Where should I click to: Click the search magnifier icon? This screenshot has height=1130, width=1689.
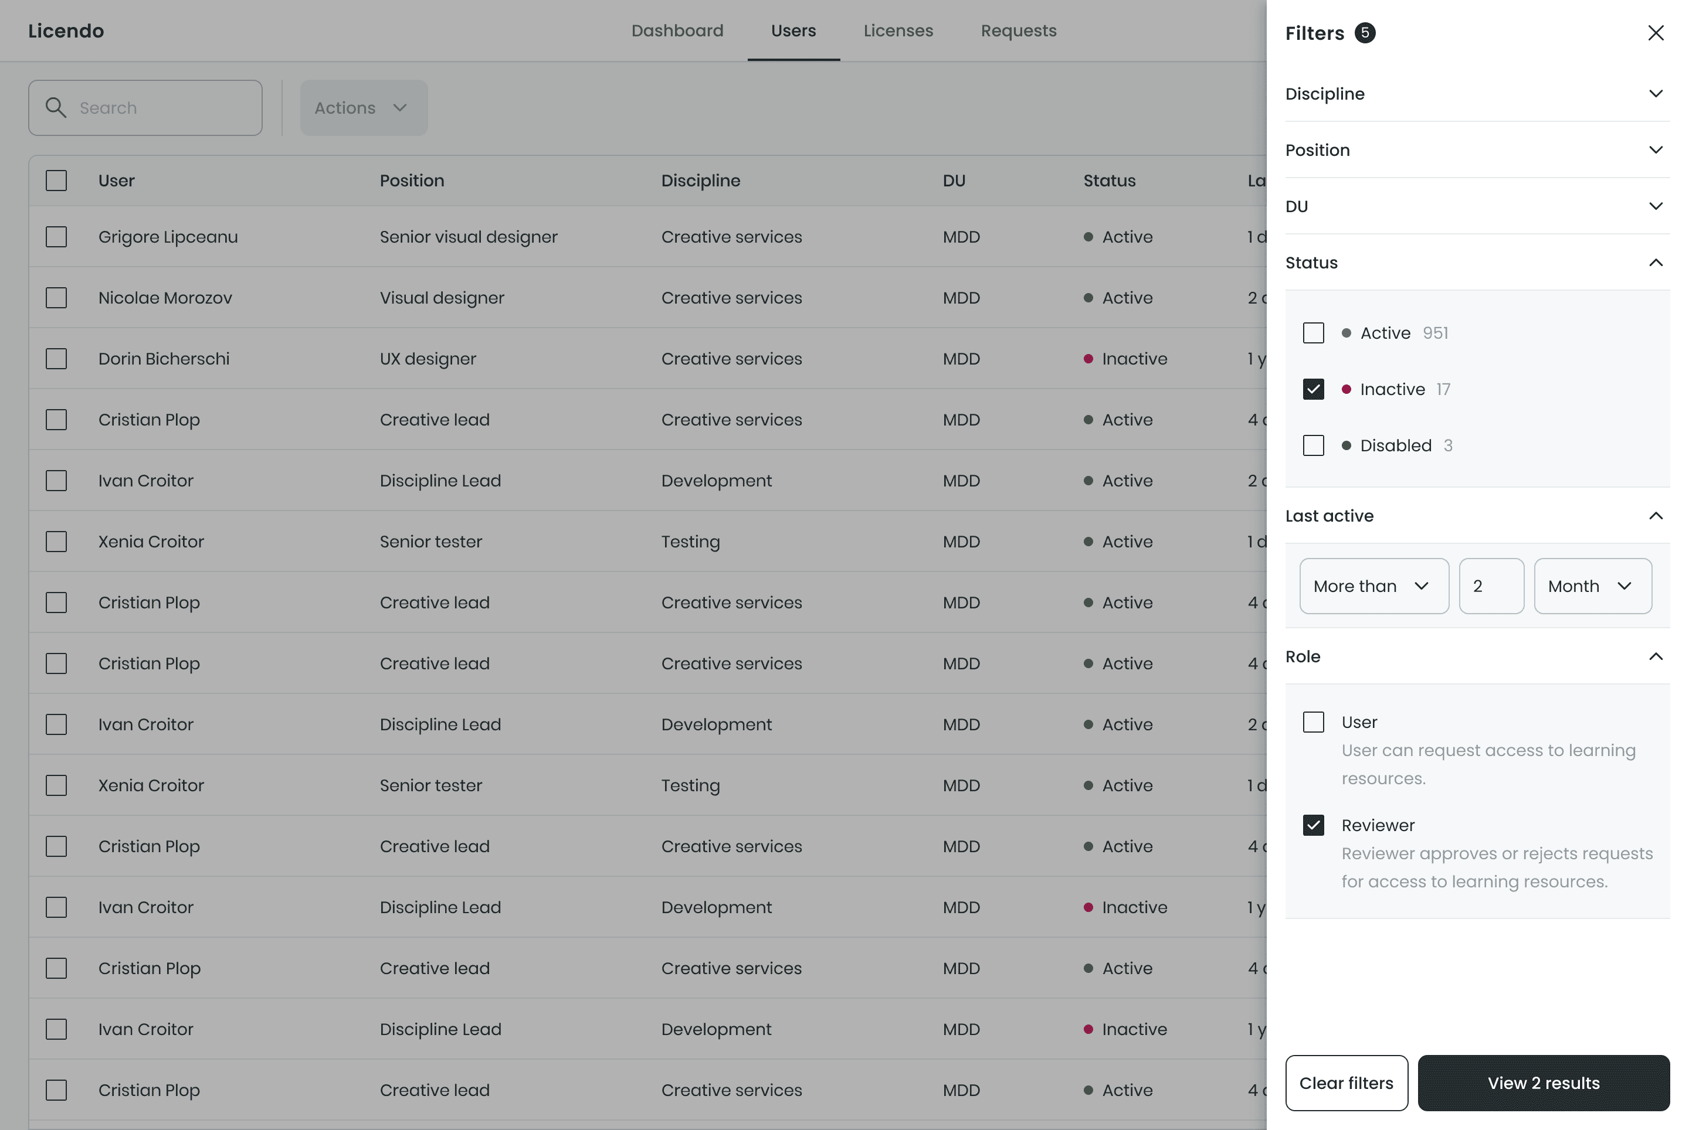[56, 107]
